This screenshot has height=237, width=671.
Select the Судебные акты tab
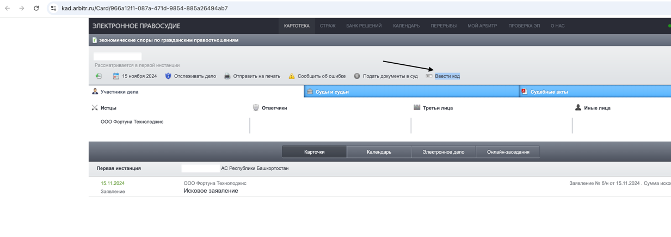pos(595,92)
